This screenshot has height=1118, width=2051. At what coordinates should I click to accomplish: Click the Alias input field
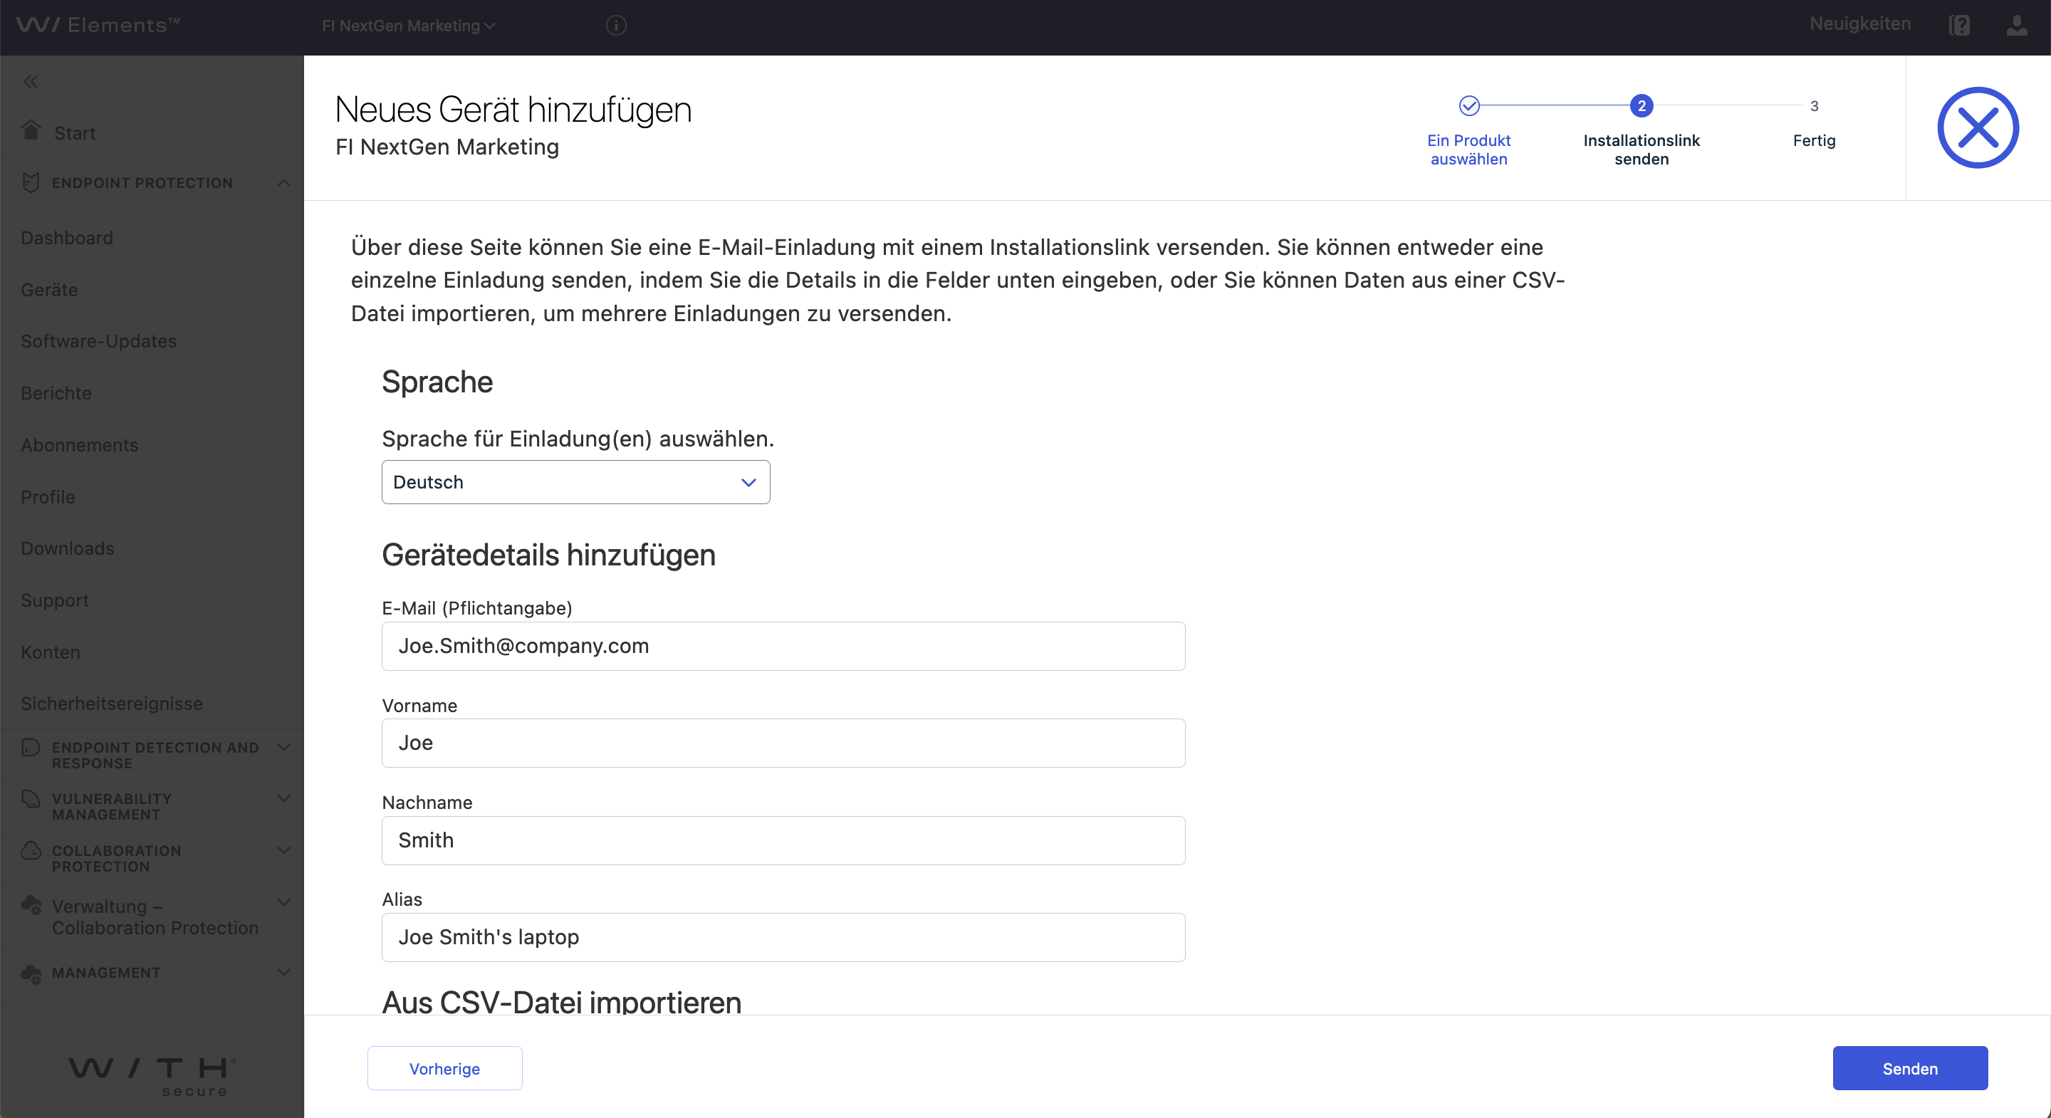[x=783, y=938]
